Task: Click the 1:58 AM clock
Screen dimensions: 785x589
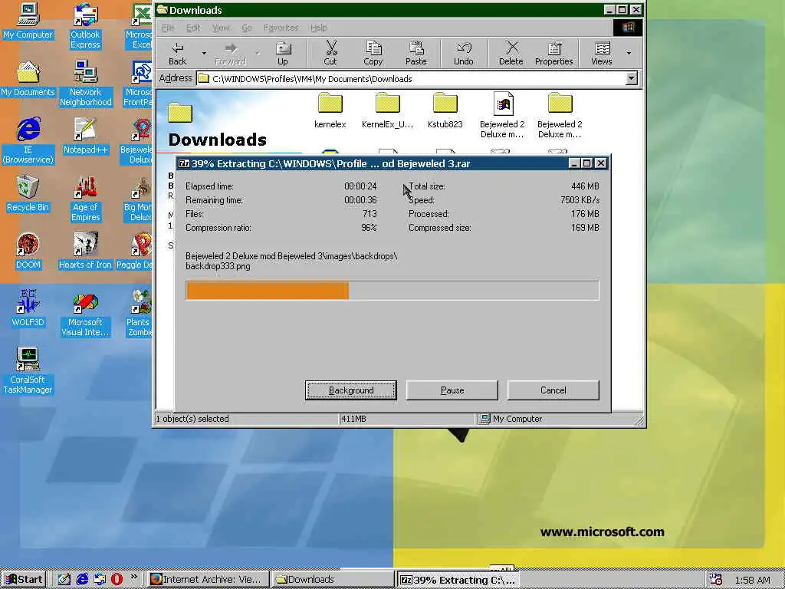Action: point(753,581)
